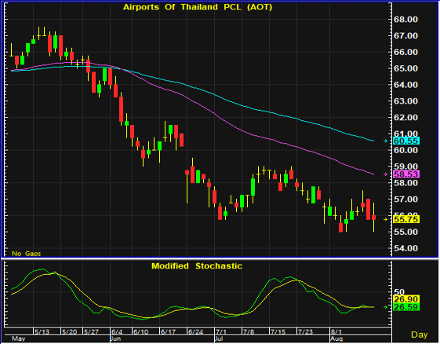The image size is (440, 344).
Task: Click the 57.00 price axis label
Action: [405, 199]
